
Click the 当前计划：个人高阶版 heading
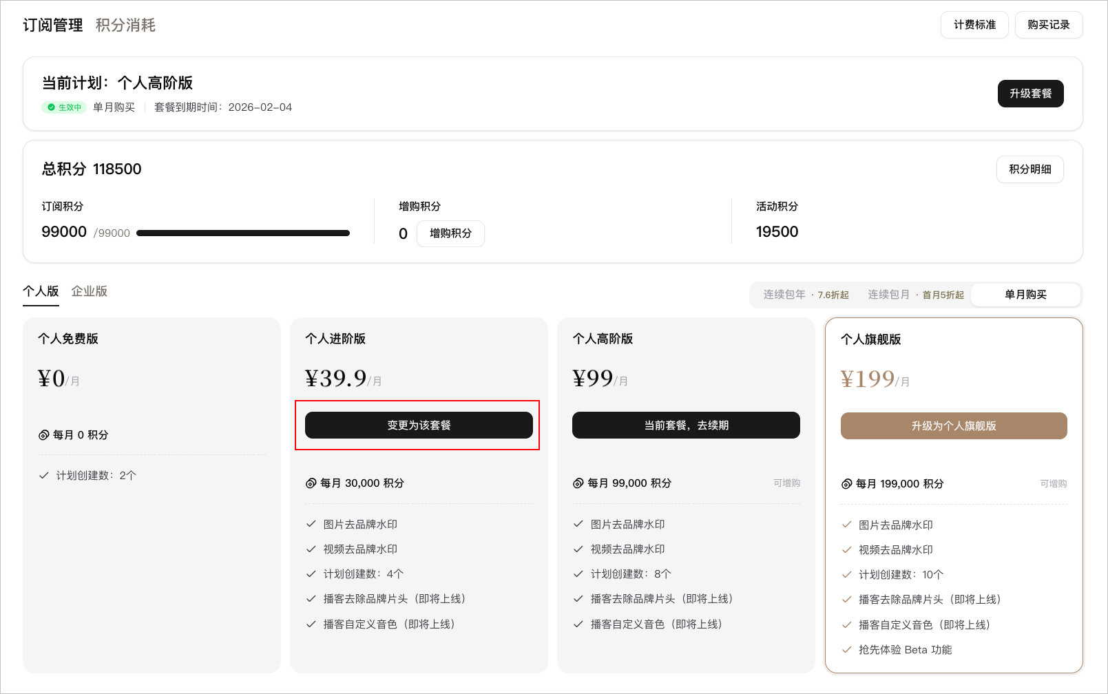117,83
